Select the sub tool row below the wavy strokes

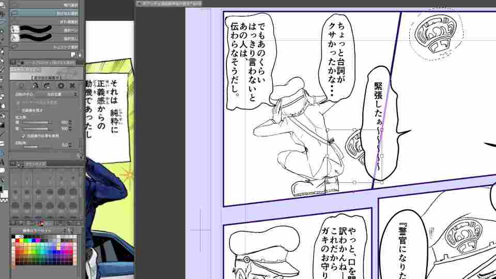[x=44, y=47]
